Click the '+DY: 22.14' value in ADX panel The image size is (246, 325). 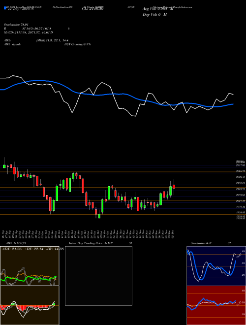pyautogui.click(x=34, y=249)
